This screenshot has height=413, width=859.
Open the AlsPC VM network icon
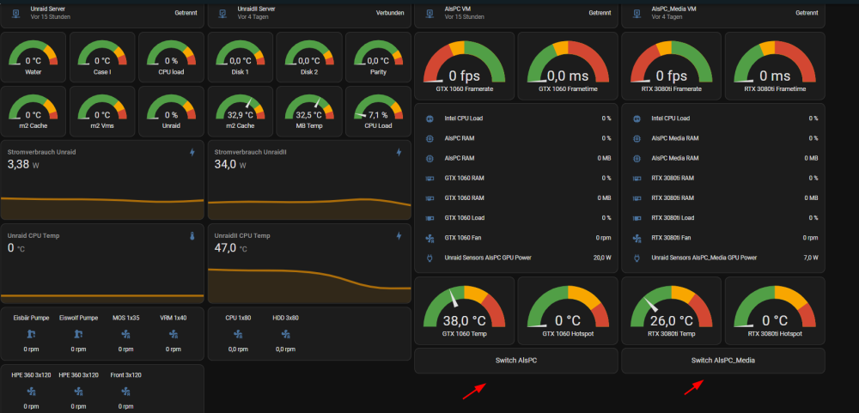click(430, 13)
